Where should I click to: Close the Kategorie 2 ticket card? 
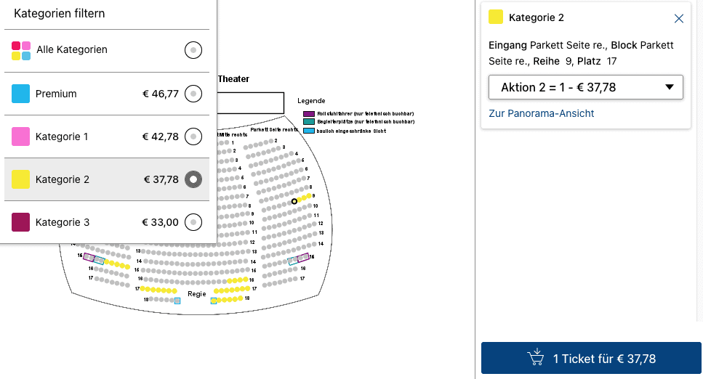tap(679, 18)
